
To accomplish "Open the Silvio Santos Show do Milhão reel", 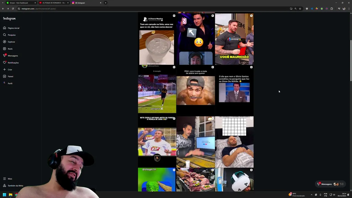I will coord(234,90).
